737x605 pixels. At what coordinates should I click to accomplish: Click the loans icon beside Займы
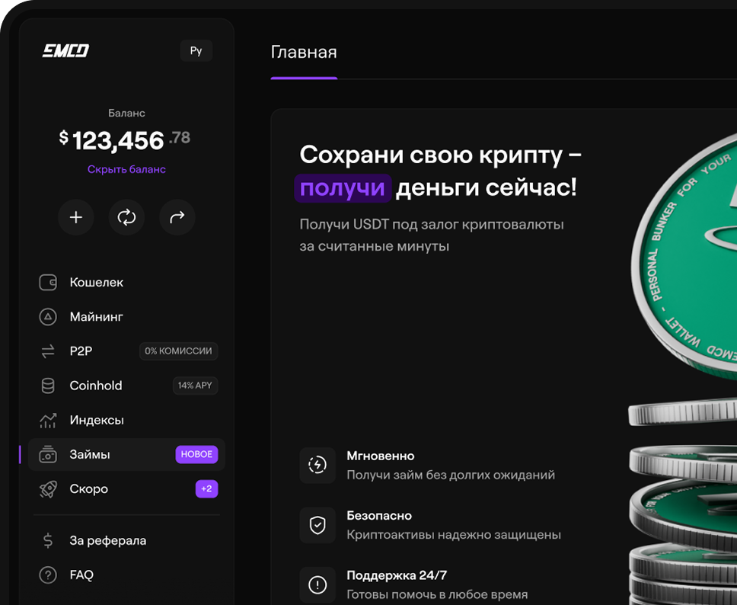[48, 454]
